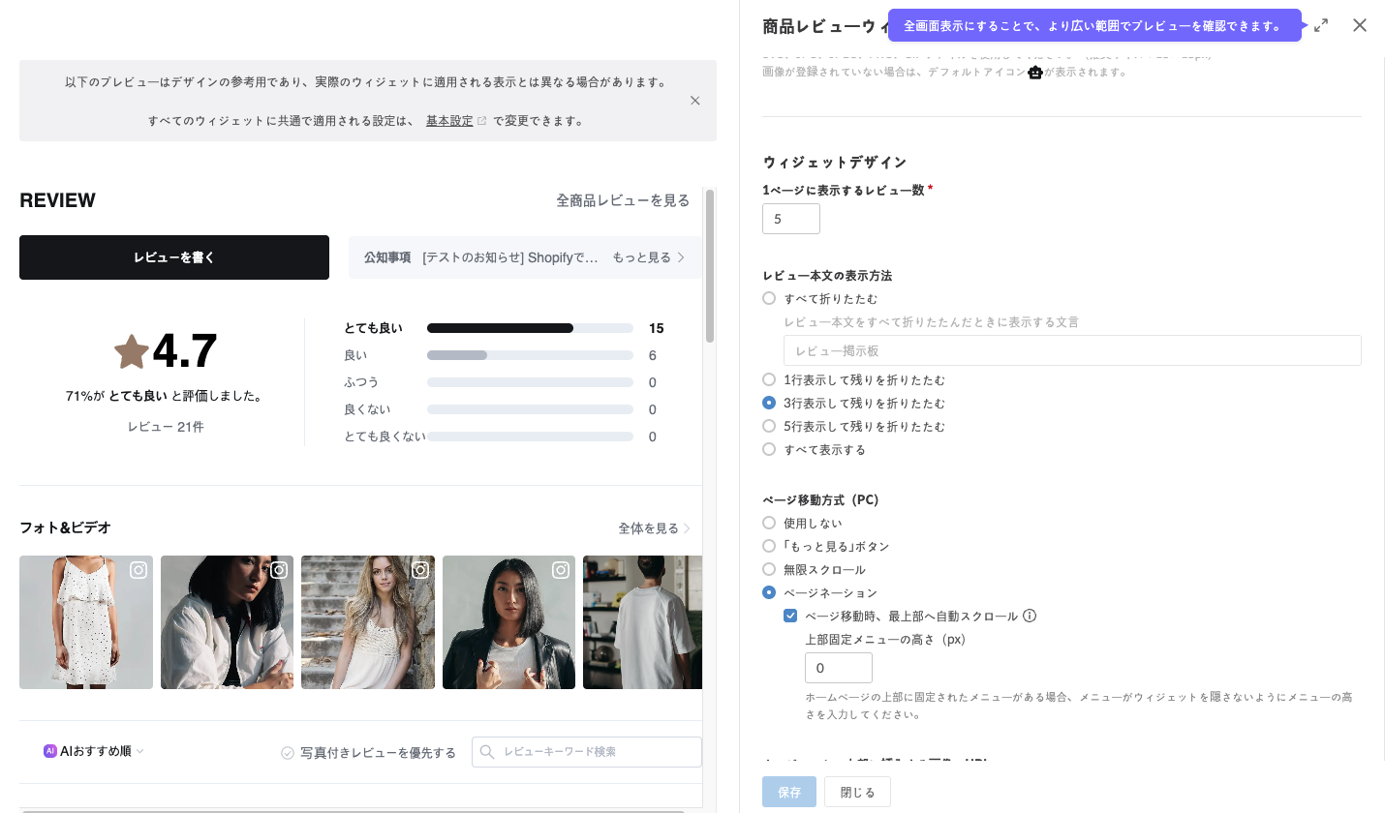This screenshot has height=813, width=1385.
Task: Uncheck ページ移動時、最上部へ自動スクロール checkbox
Action: (790, 616)
